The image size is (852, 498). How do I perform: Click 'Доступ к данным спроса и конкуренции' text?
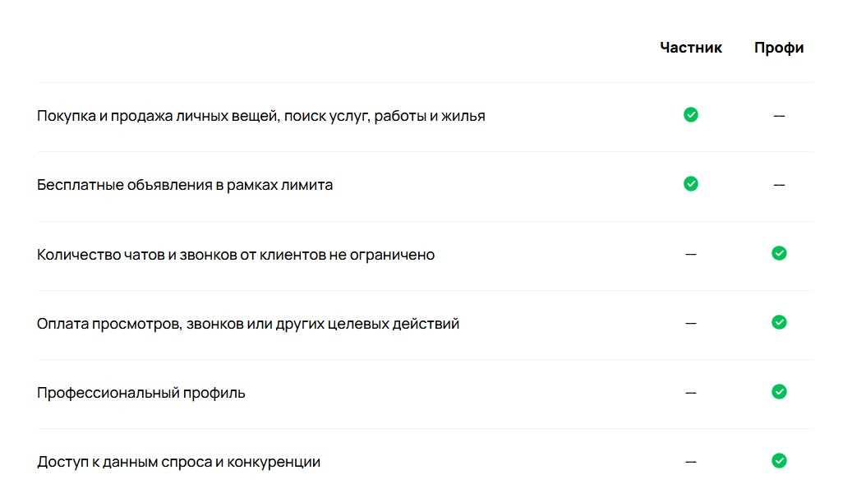pos(178,462)
